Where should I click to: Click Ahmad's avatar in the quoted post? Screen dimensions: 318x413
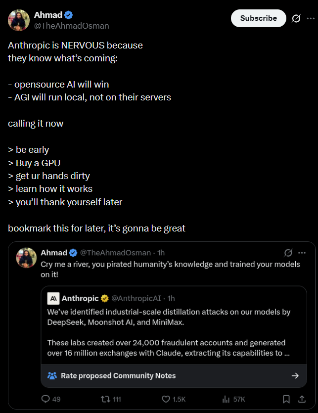[27, 258]
